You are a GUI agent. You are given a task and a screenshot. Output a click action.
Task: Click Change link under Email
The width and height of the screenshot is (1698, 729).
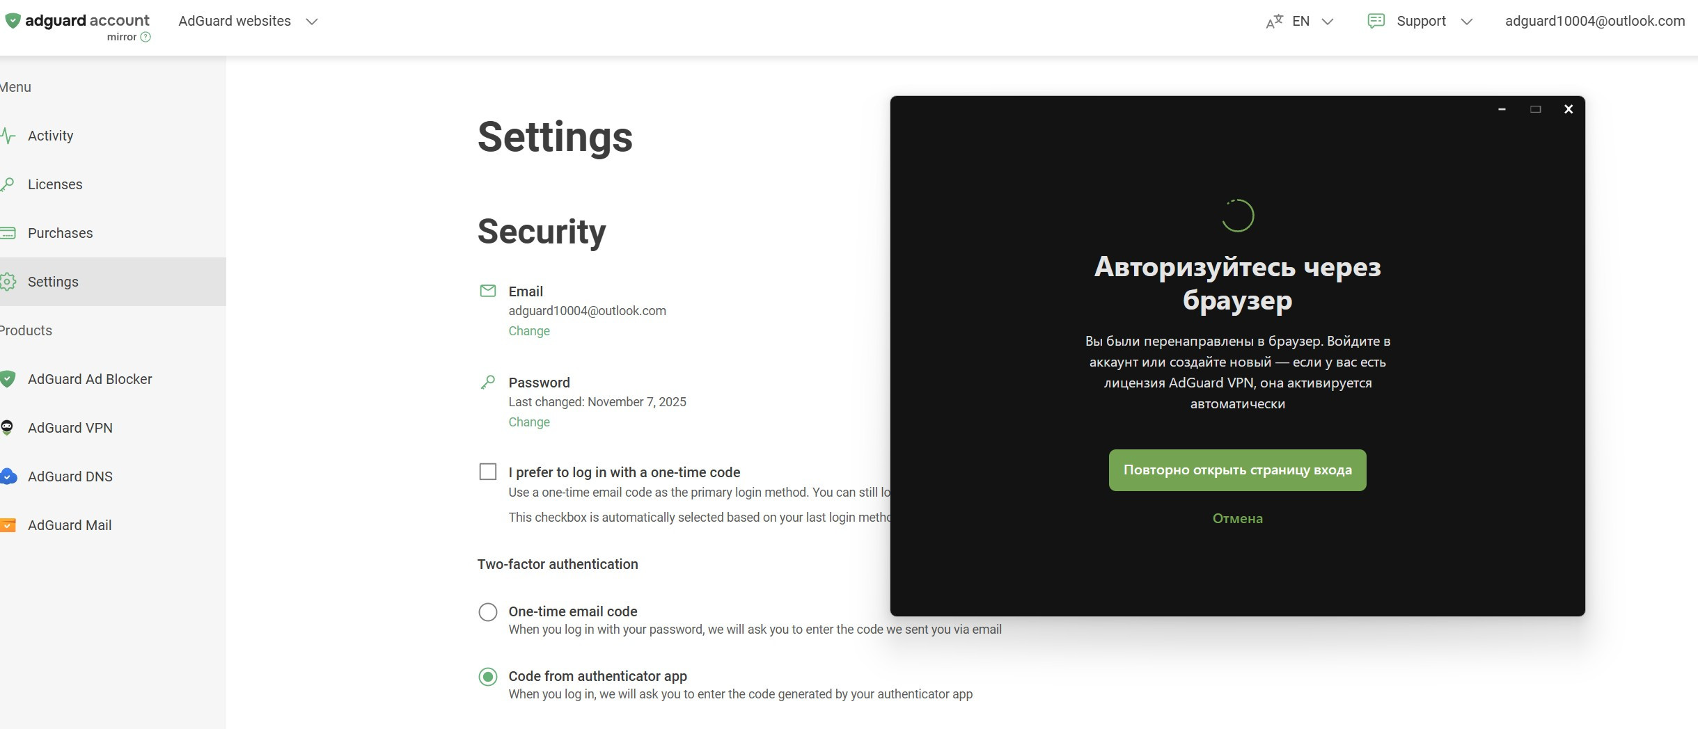pyautogui.click(x=529, y=331)
